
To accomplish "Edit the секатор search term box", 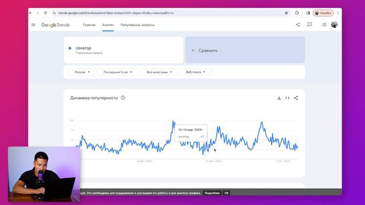I will coord(123,50).
